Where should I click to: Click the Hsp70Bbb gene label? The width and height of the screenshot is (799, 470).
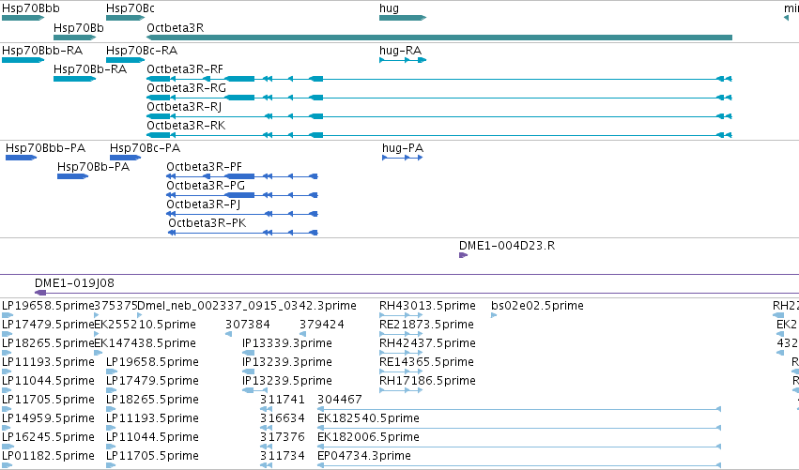pos(31,8)
